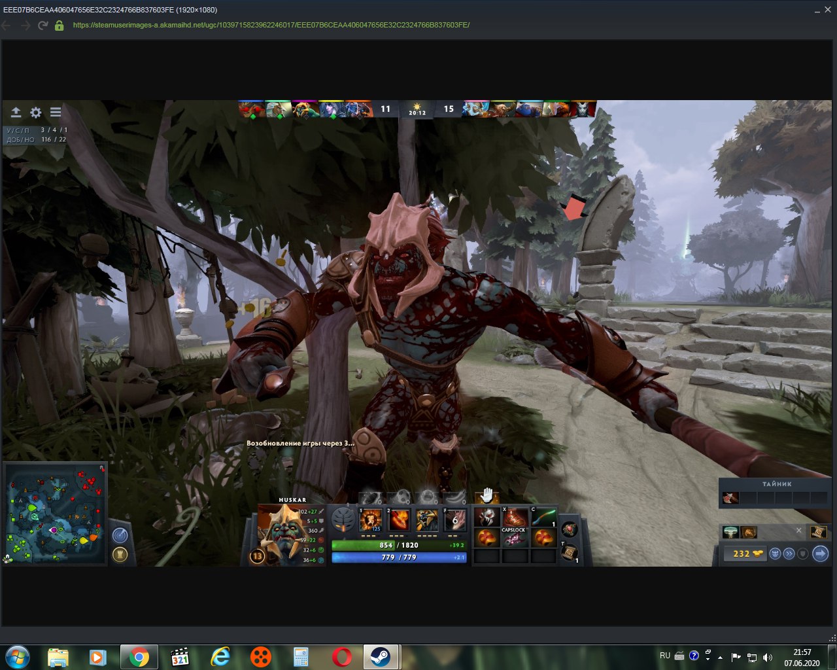
Task: Open the shop via 232 gold button
Action: pos(744,554)
